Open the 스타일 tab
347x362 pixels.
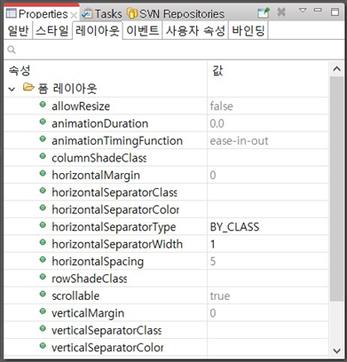[x=52, y=31]
